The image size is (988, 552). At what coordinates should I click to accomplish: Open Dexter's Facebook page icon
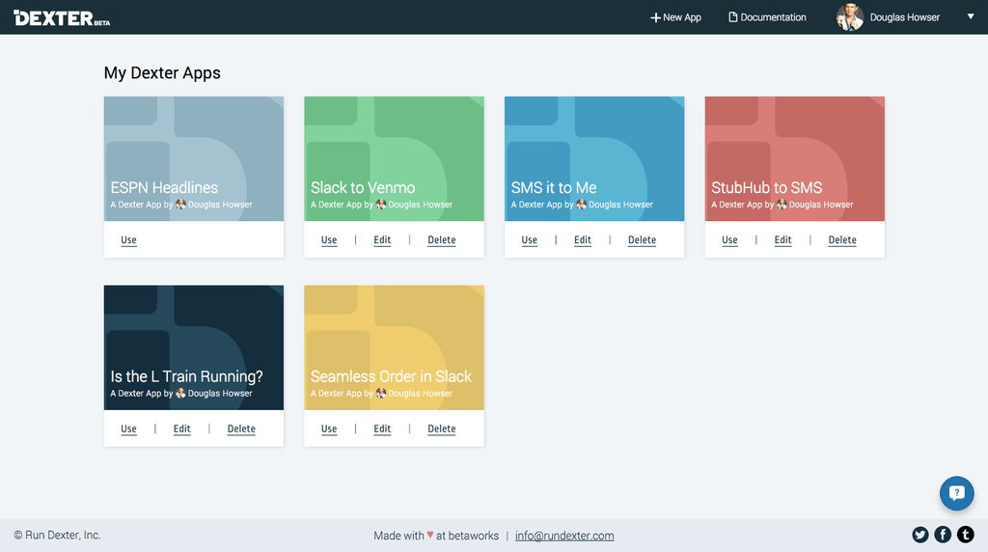[x=943, y=535]
